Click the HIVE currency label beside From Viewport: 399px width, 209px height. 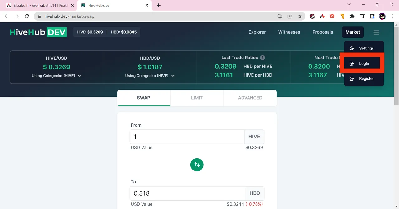point(254,137)
